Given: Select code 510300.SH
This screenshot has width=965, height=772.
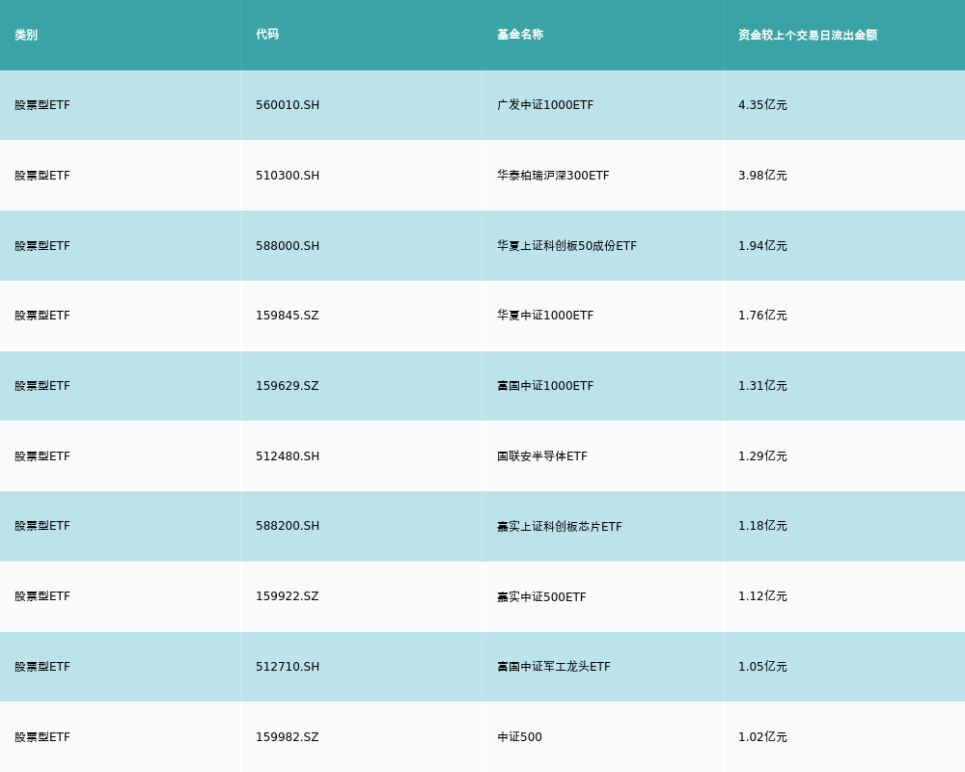Looking at the screenshot, I should click(288, 176).
